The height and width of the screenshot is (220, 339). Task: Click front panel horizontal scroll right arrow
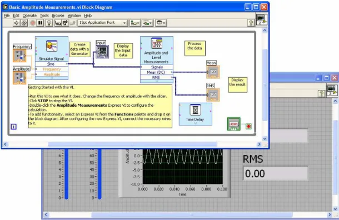click(330, 214)
